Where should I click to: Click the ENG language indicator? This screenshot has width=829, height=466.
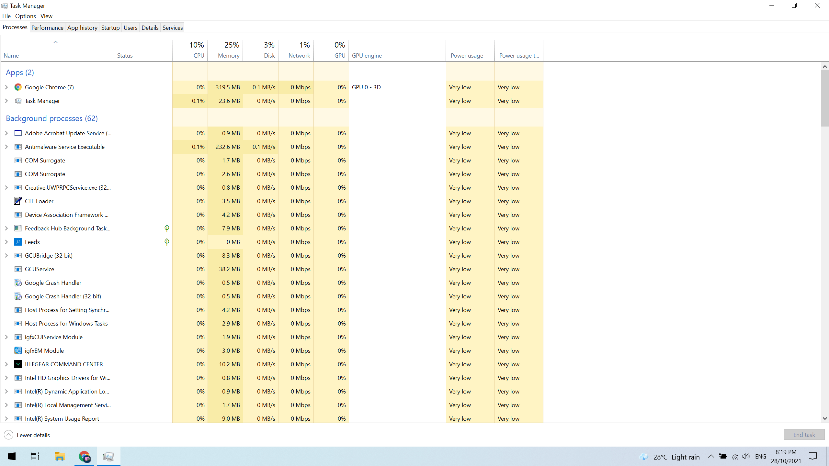[760, 456]
